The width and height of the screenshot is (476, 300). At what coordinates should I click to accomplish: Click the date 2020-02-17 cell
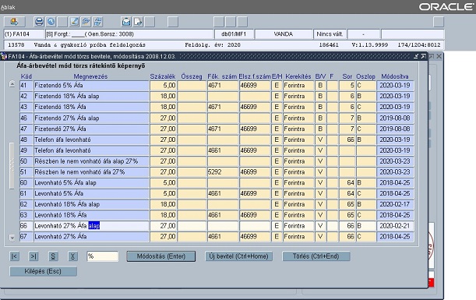pyautogui.click(x=395, y=204)
